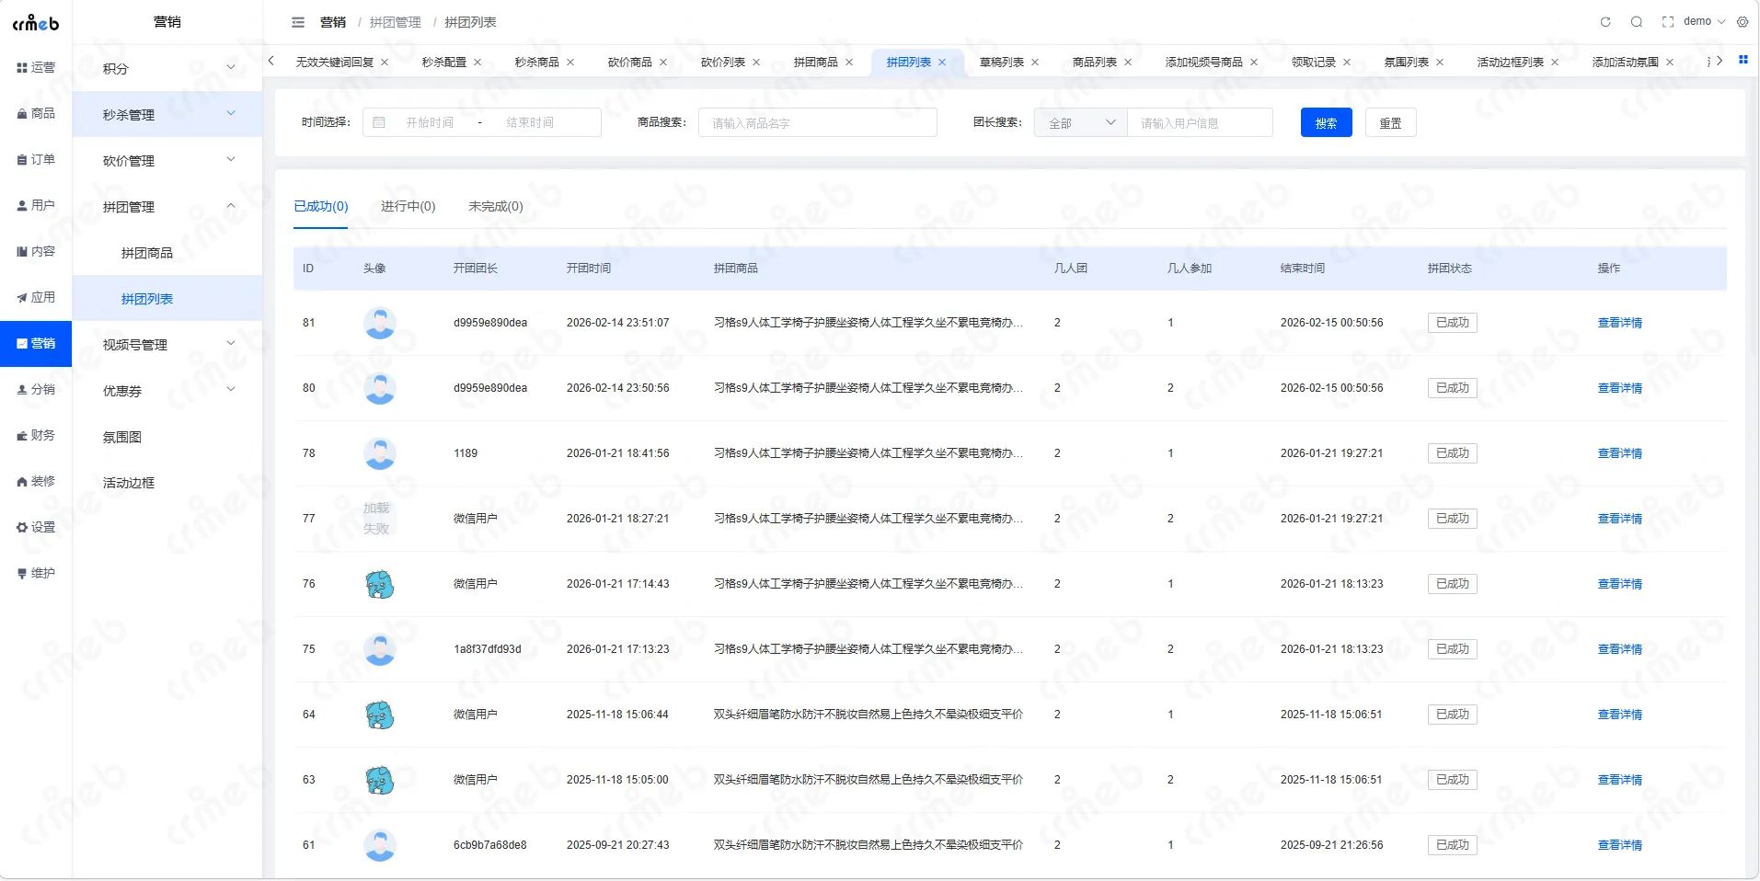The image size is (1760, 881).
Task: Open the 团长搜索 全部 dropdown
Action: pyautogui.click(x=1081, y=122)
